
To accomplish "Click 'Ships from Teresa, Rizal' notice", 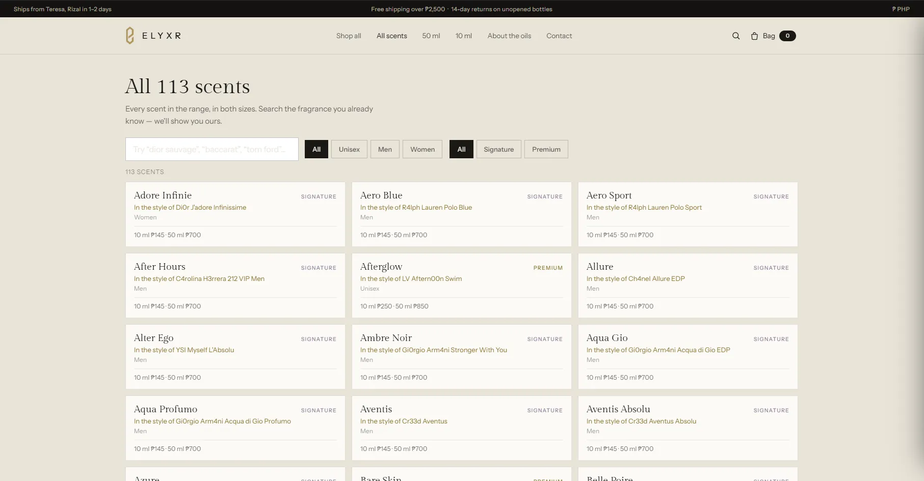I will coord(62,9).
